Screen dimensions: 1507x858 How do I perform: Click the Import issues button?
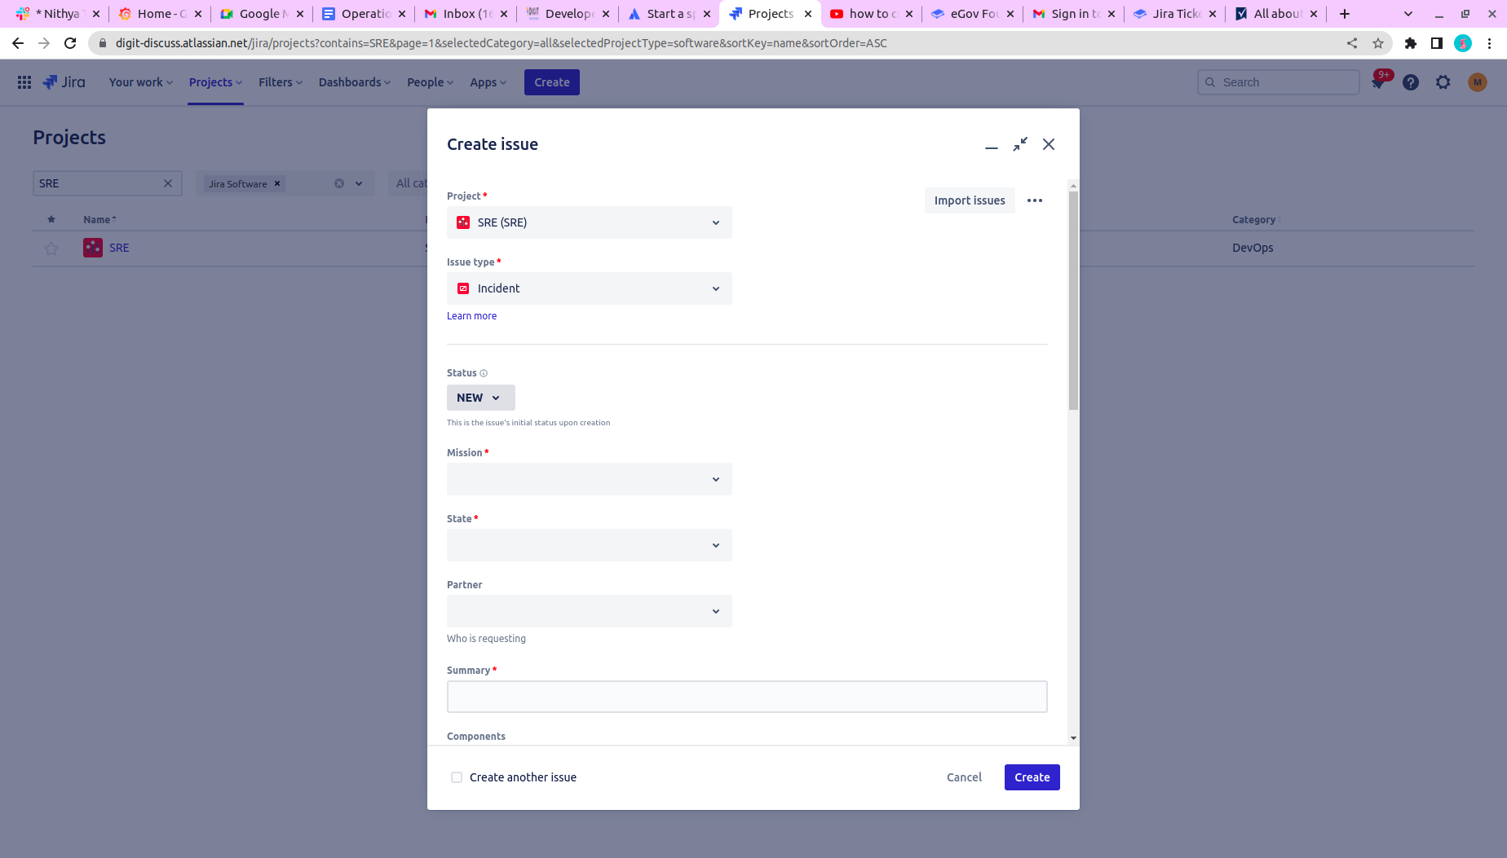point(969,200)
